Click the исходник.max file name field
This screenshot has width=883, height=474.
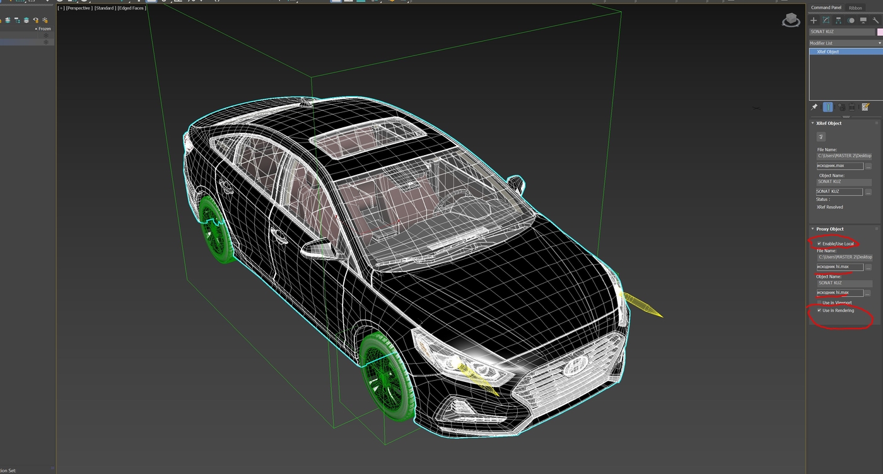pyautogui.click(x=839, y=166)
